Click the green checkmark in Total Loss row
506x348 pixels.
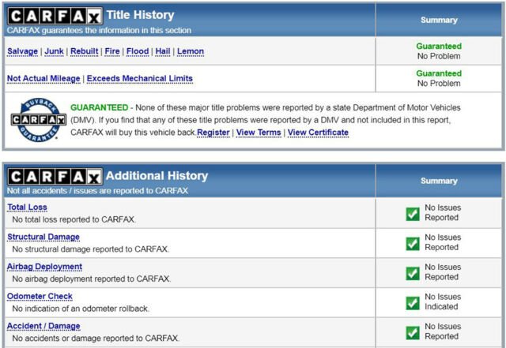pos(413,214)
